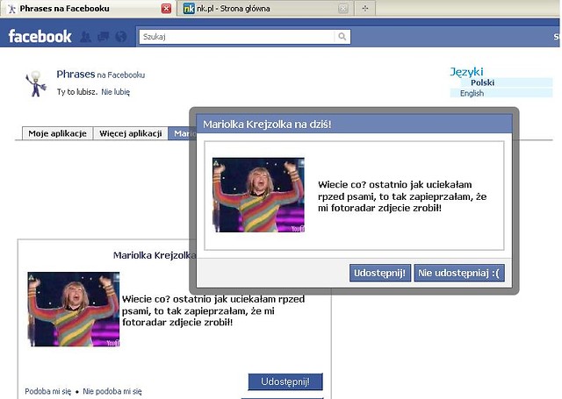Screen dimensions: 562x399
Task: Select the Phrases na Facebooku browser tab
Action: [x=88, y=8]
